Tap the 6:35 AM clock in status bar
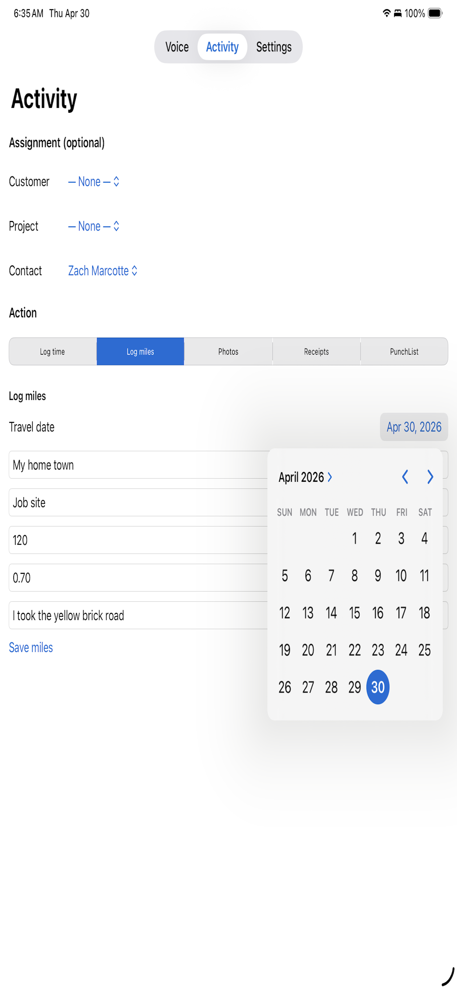Screen dimensions: 457x990 pyautogui.click(x=28, y=14)
